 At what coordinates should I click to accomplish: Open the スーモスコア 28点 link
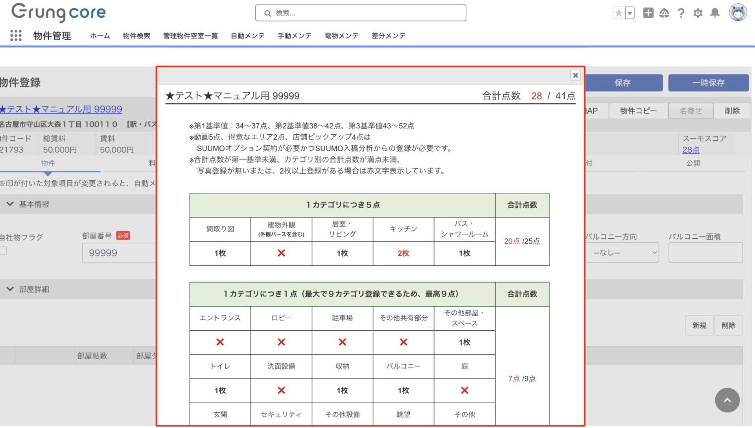point(691,150)
